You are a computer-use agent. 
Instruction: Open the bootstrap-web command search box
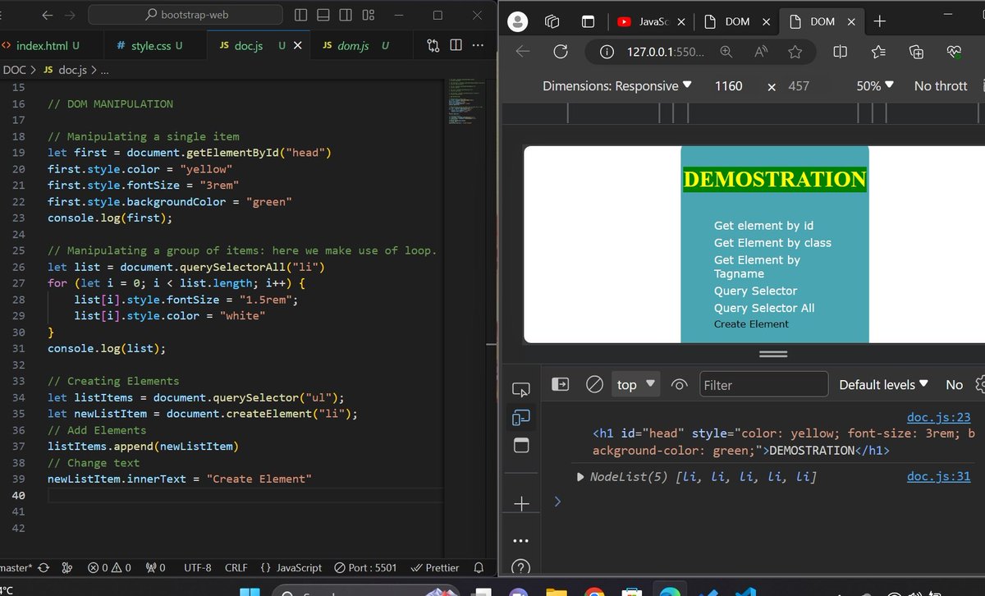tap(185, 15)
